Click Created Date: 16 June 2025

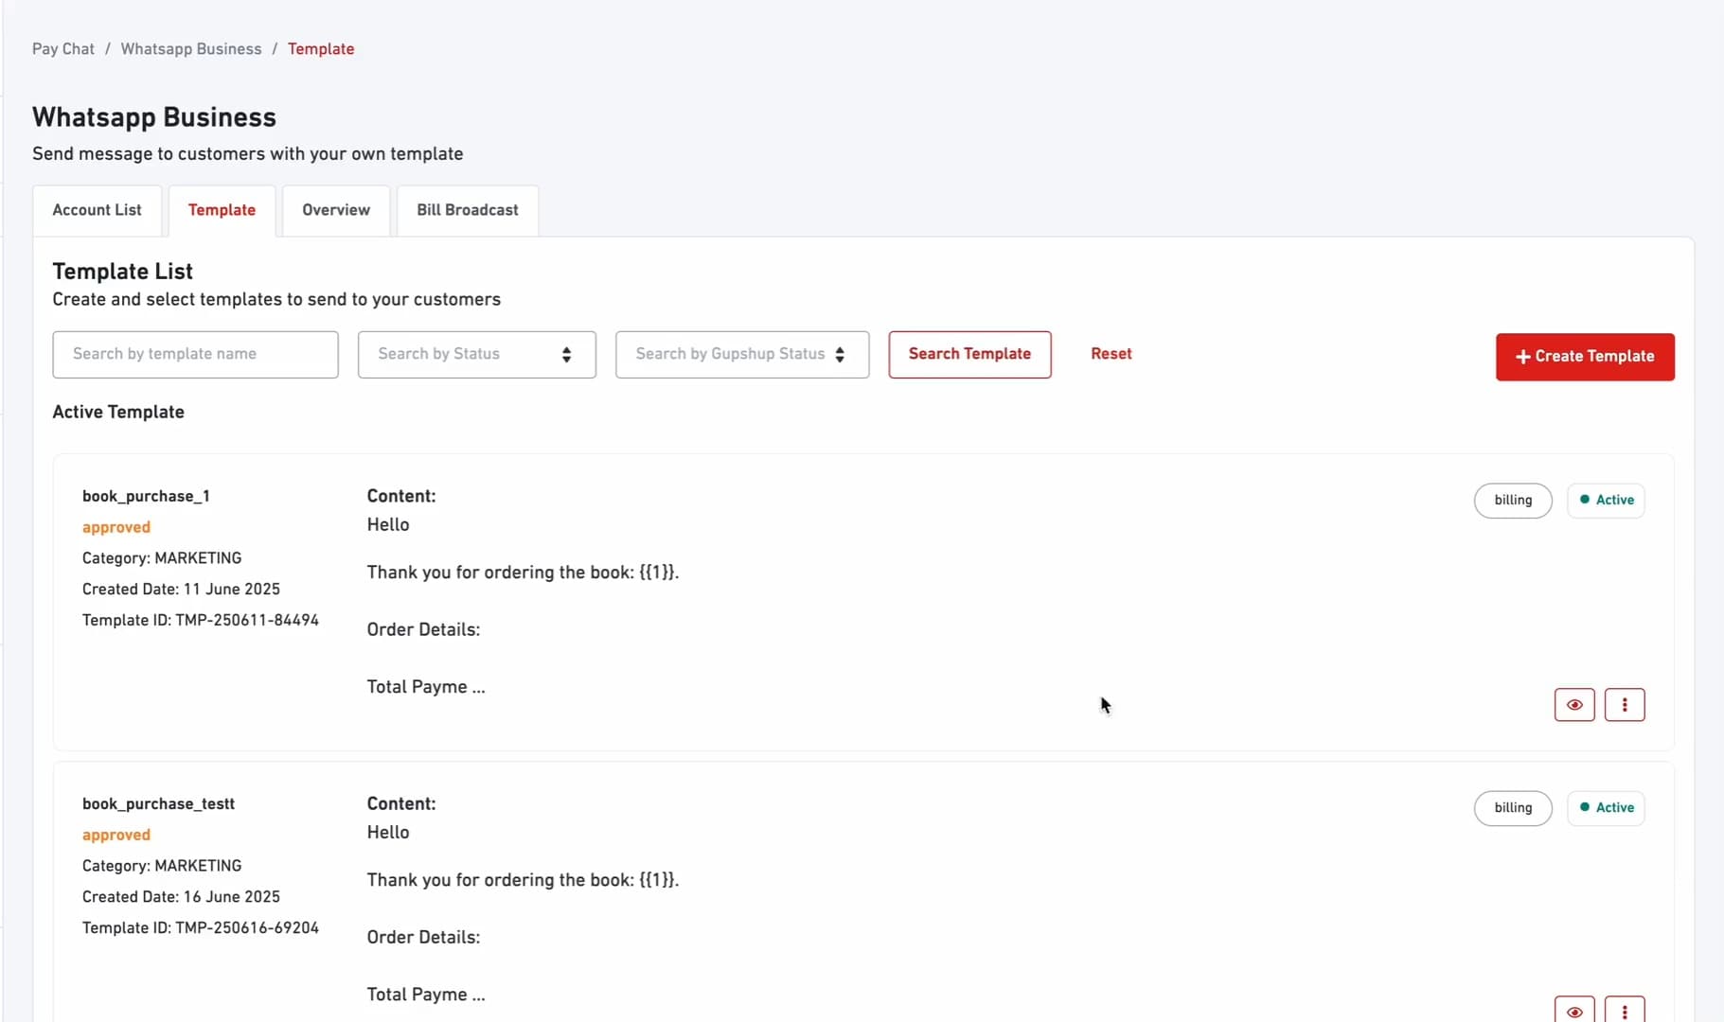pos(181,896)
